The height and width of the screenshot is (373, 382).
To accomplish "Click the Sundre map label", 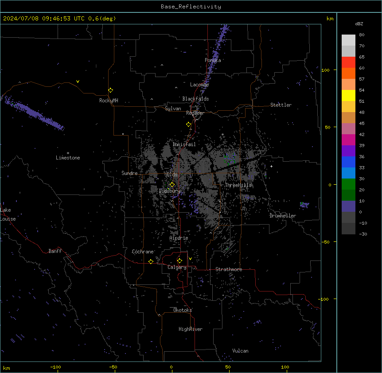I will pyautogui.click(x=129, y=173).
